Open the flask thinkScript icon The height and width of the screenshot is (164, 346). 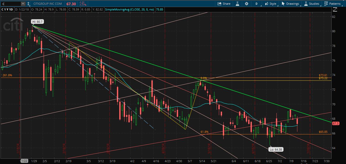[238, 4]
